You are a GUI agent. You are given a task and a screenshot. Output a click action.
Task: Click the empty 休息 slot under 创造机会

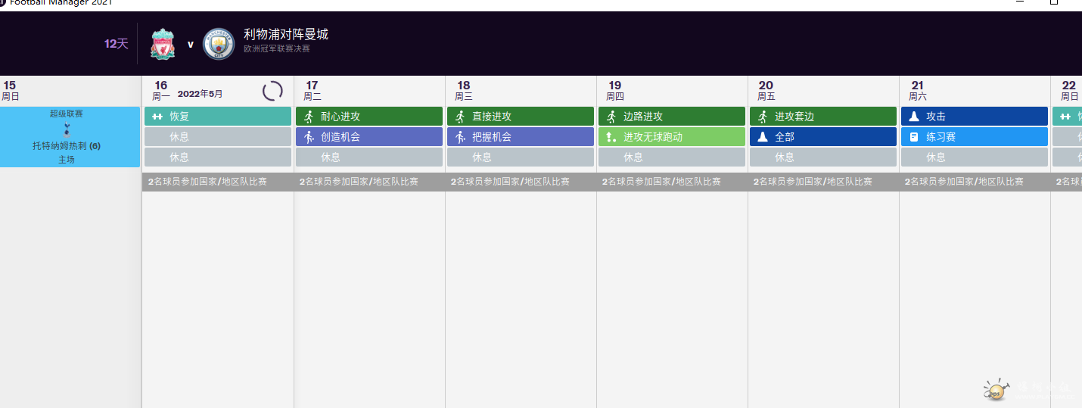point(369,157)
